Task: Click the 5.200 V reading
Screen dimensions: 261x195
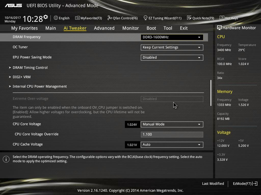Action: click(x=243, y=145)
